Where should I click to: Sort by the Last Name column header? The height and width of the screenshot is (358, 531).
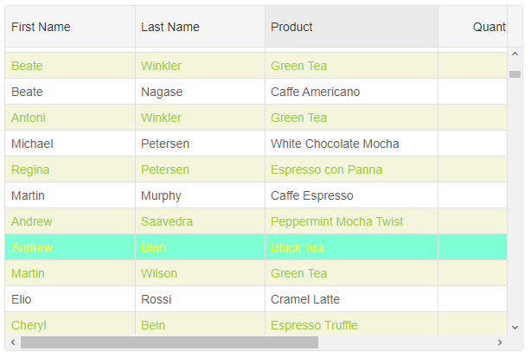(x=199, y=27)
